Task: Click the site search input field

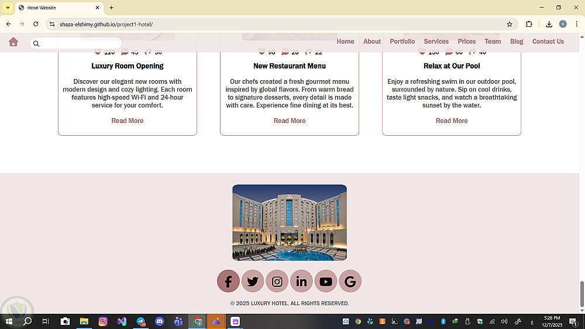Action: tap(75, 43)
